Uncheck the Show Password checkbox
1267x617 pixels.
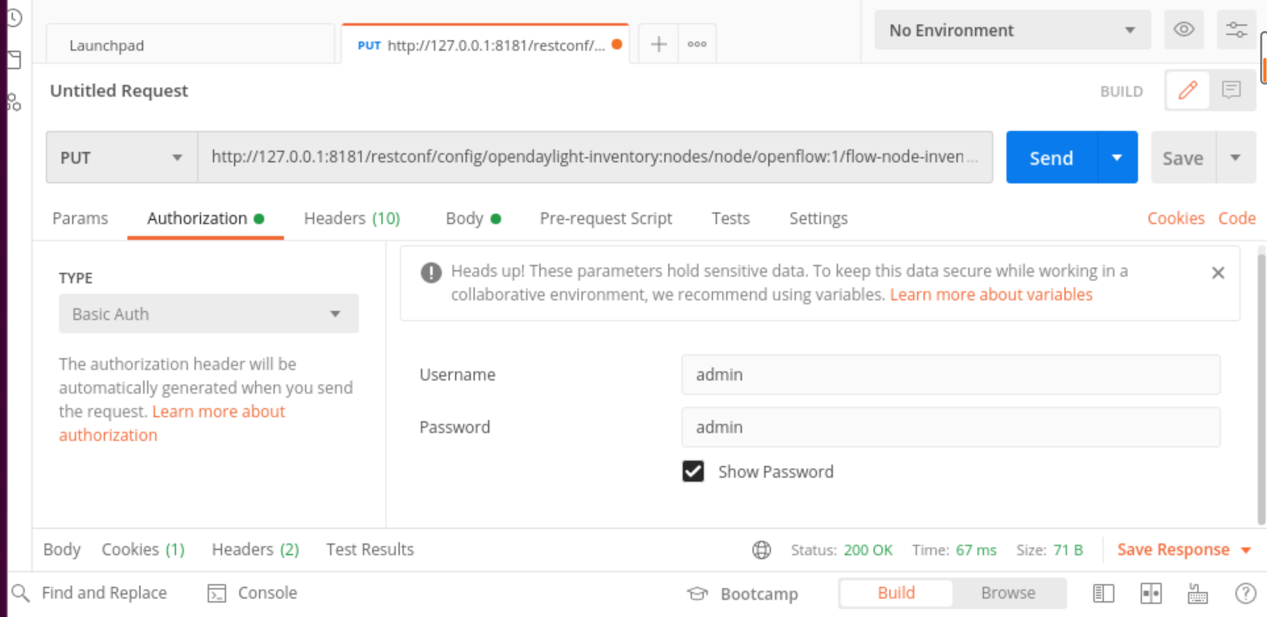point(693,471)
